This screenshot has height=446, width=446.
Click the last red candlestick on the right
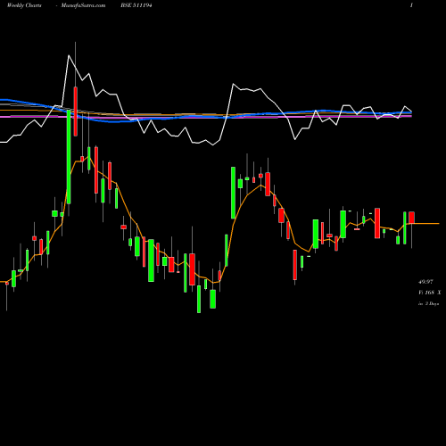411,218
